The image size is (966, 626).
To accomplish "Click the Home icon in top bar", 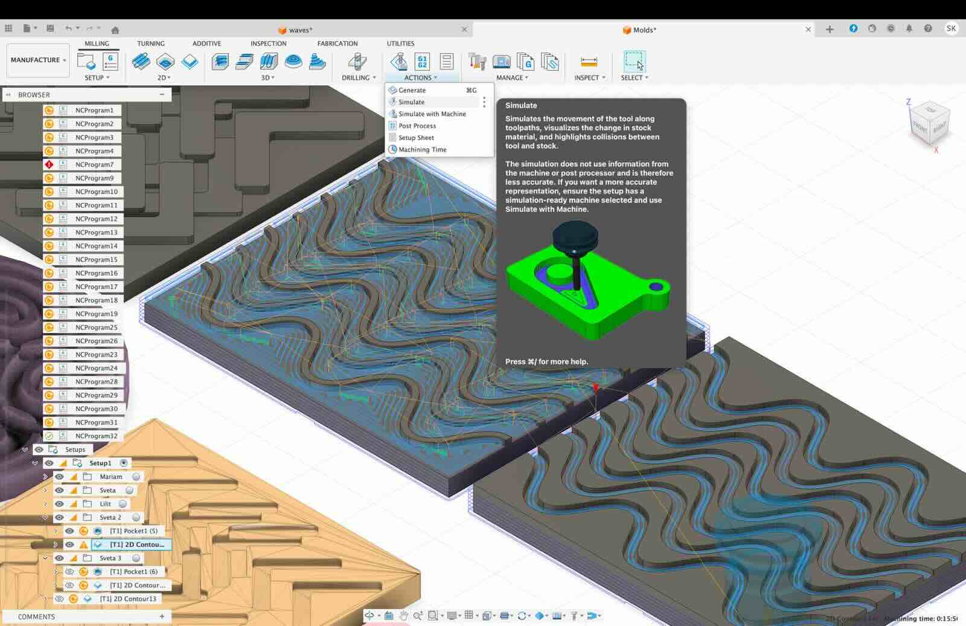I will coord(115,30).
